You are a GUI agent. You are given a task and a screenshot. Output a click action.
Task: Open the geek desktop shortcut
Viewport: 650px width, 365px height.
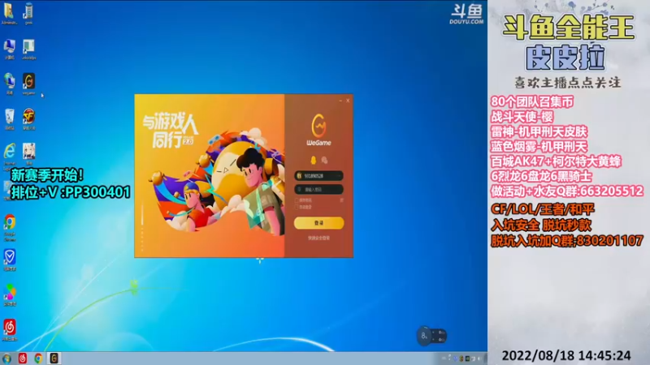[28, 13]
